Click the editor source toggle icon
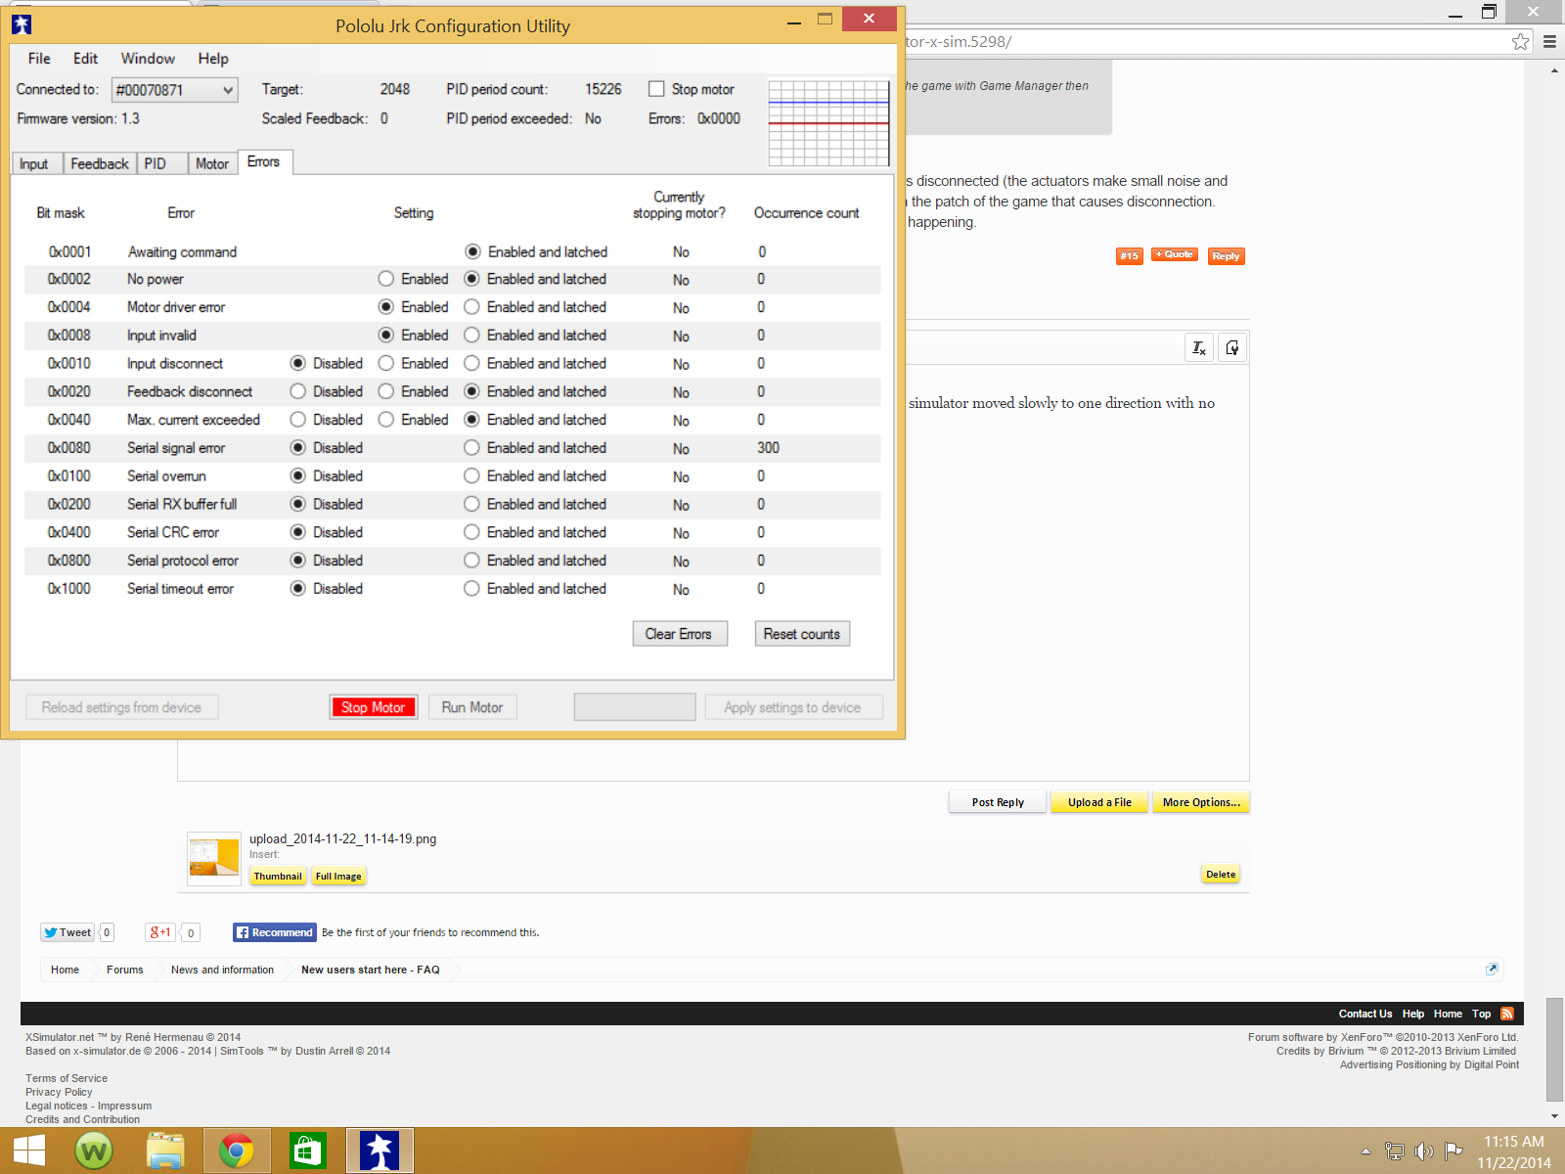The image size is (1565, 1174). pos(1232,348)
